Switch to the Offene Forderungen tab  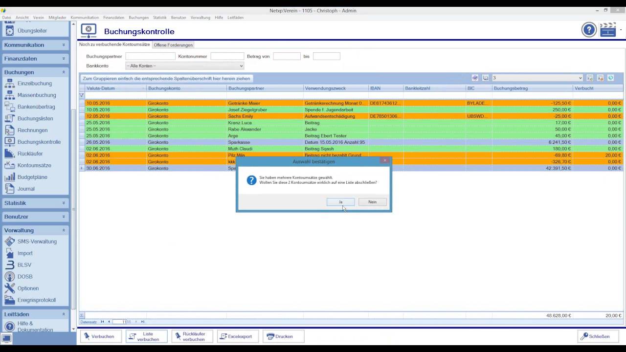pyautogui.click(x=173, y=45)
